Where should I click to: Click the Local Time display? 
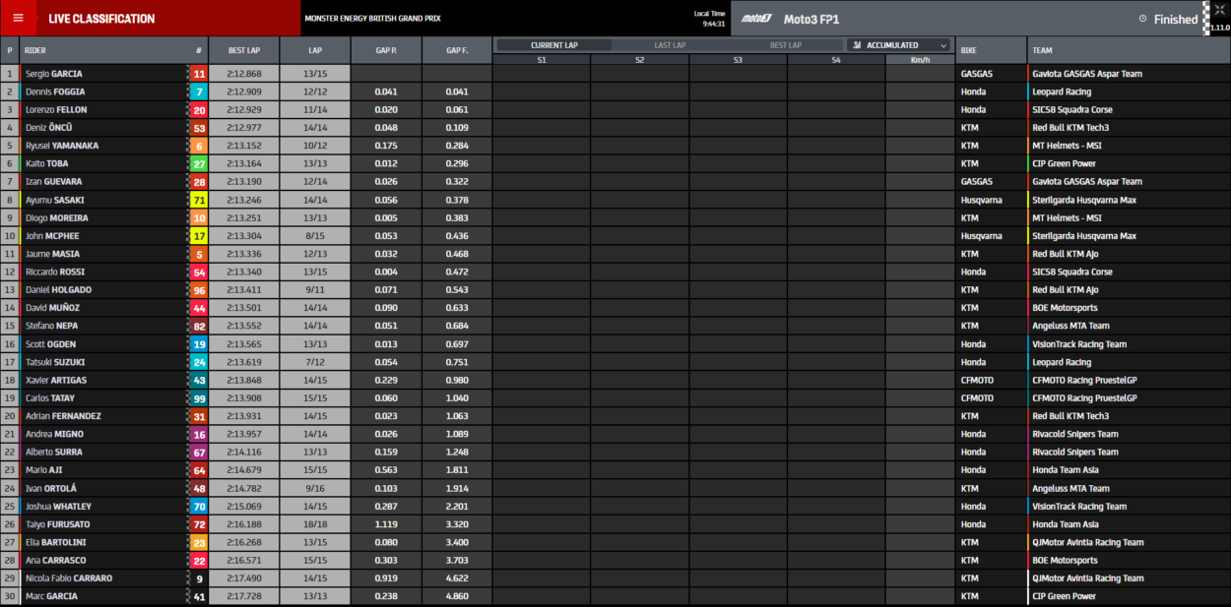point(709,19)
